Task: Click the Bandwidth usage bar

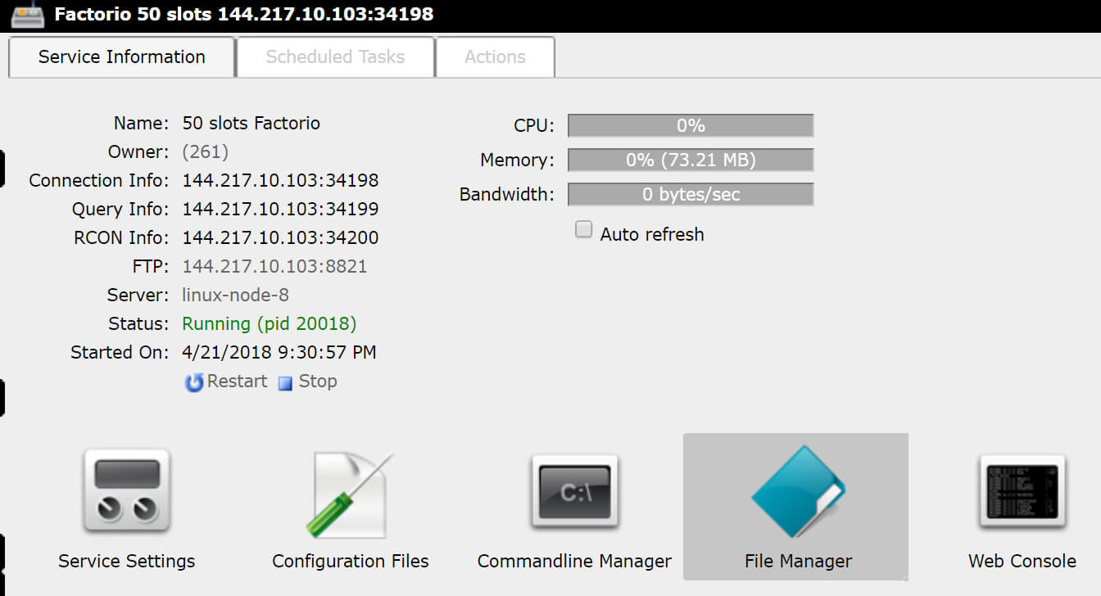Action: 691,194
